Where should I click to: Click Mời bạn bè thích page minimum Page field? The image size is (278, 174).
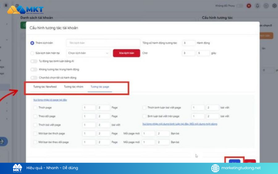[89, 134]
